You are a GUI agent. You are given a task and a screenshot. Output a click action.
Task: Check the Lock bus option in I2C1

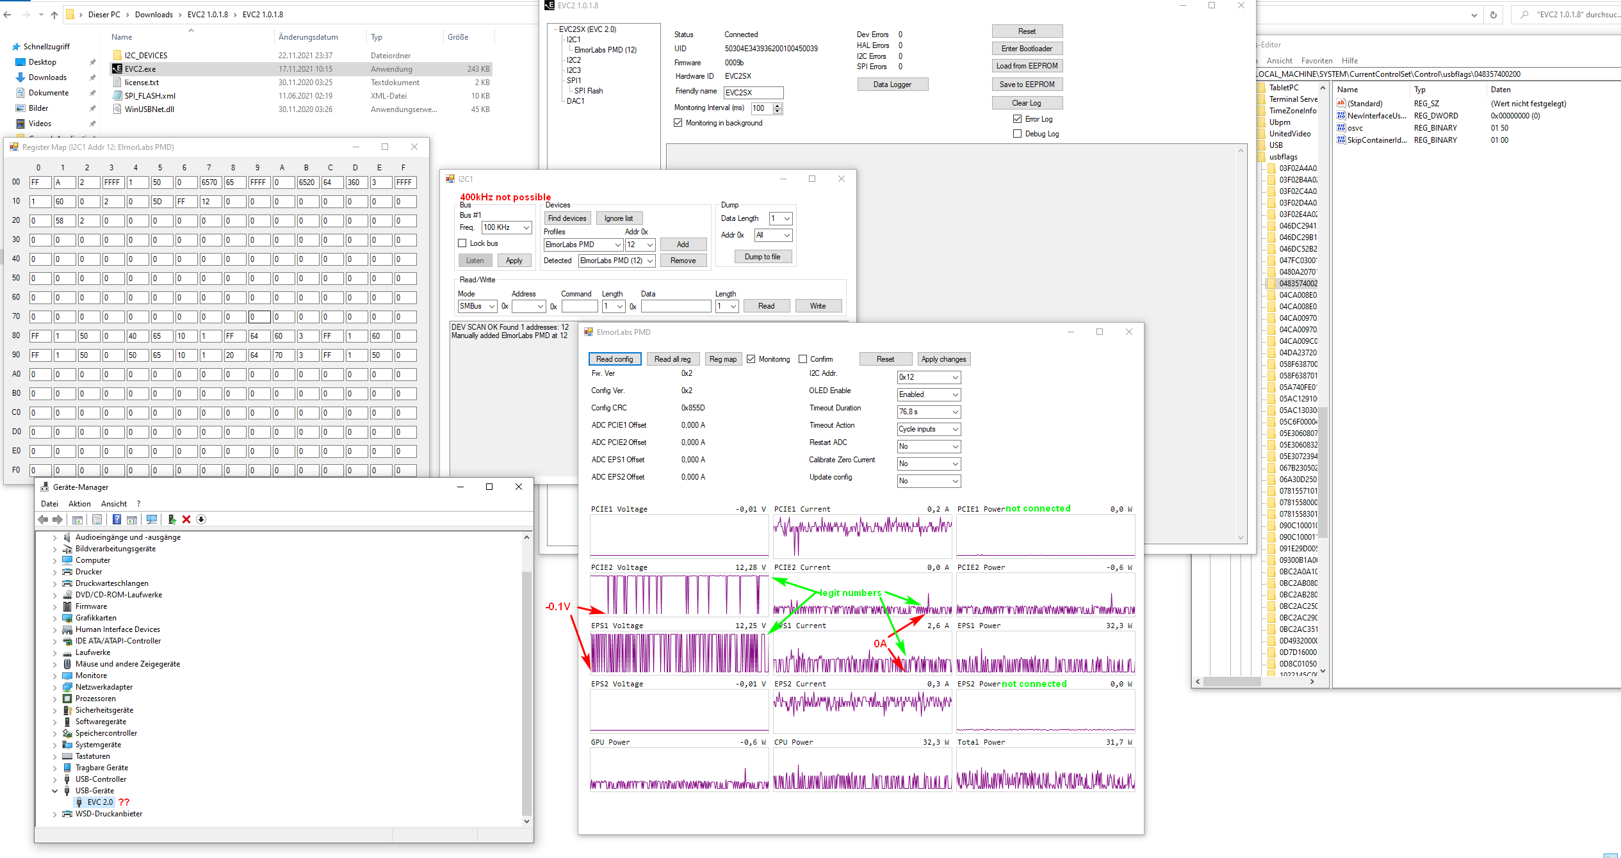462,243
